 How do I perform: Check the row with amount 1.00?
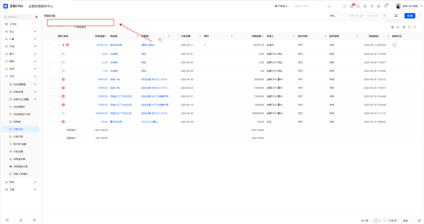(x=50, y=71)
